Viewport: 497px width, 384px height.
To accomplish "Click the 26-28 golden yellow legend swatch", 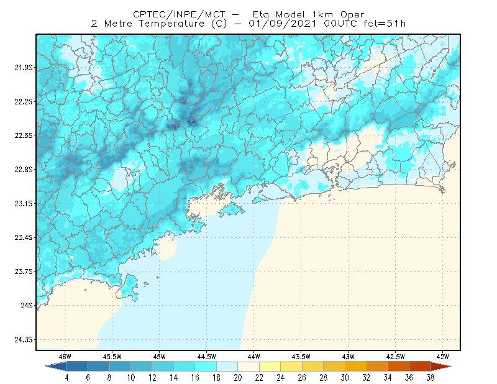I will tap(313, 367).
